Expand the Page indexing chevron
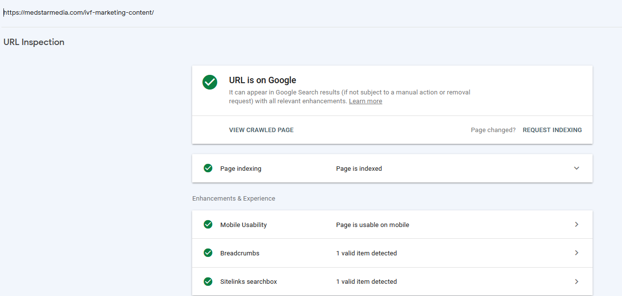The image size is (622, 296). [x=576, y=168]
